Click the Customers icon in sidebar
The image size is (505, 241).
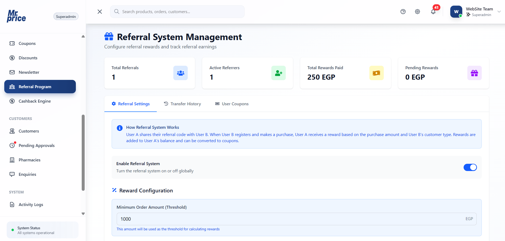click(x=12, y=131)
